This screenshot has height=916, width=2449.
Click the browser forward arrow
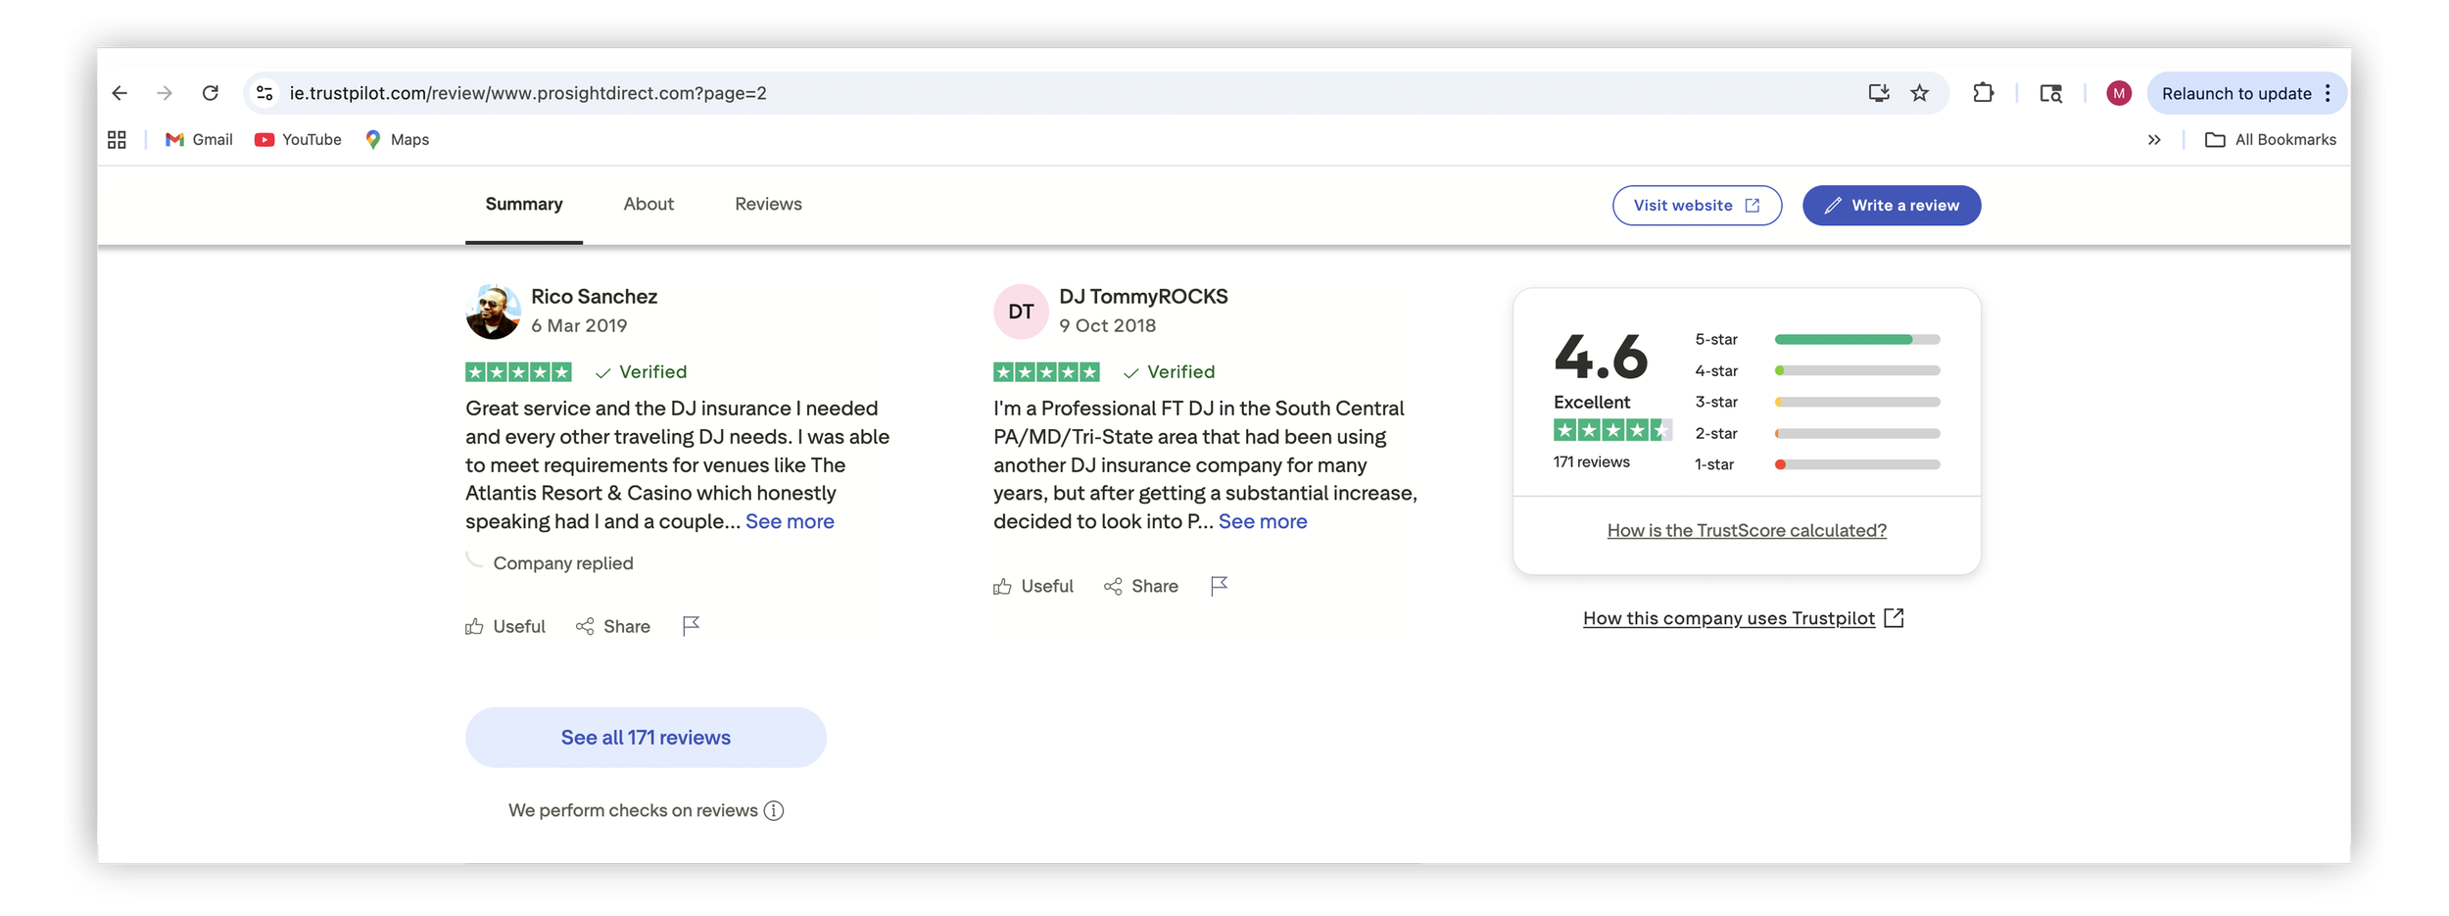[x=165, y=93]
